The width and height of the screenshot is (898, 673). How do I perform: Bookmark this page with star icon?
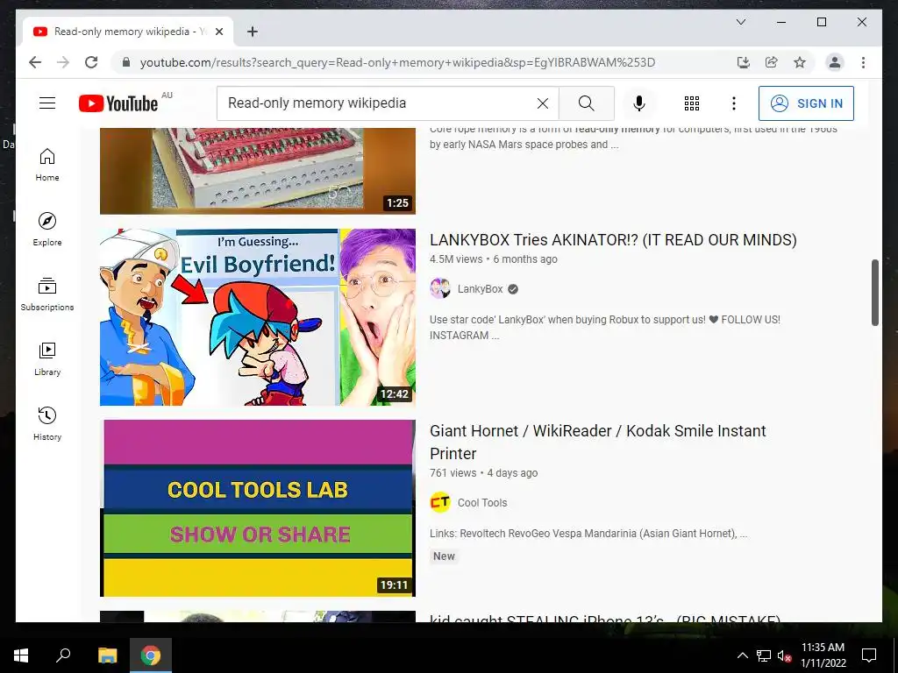(x=800, y=62)
